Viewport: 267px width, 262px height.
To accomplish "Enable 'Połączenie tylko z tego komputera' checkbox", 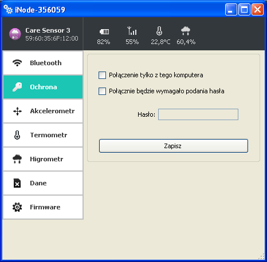I will pos(102,75).
